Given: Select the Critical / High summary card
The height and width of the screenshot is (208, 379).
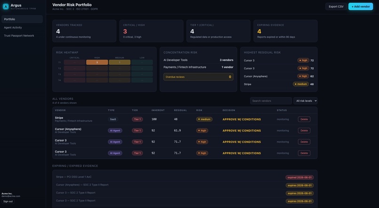Looking at the screenshot, I should pos(151,31).
